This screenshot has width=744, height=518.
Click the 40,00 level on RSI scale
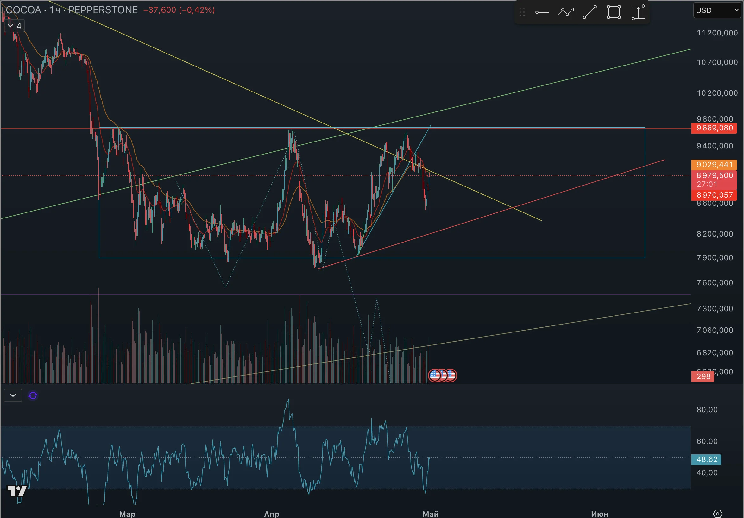[x=707, y=473]
